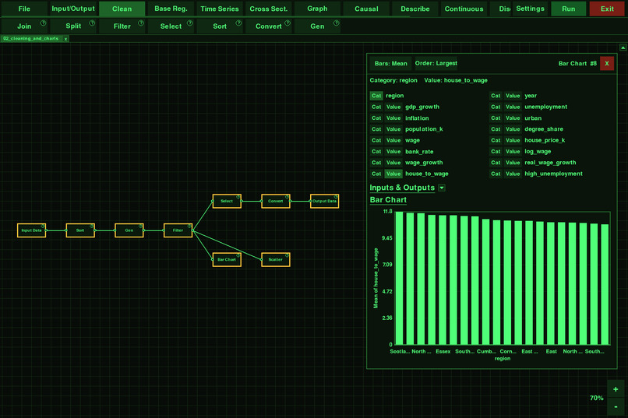Set high_unemployment as Cat
Viewport: 628px width, 418px height.
coord(496,174)
